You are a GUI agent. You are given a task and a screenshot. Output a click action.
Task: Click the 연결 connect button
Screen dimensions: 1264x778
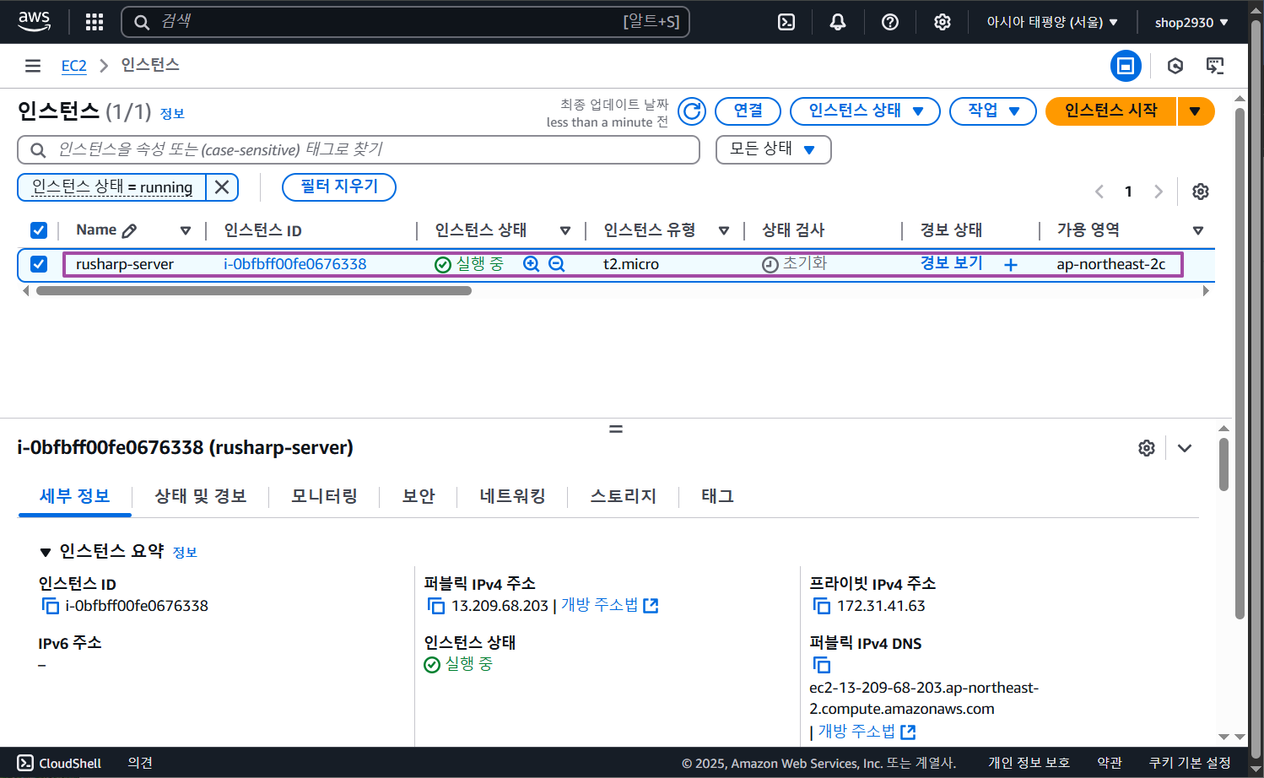748,111
